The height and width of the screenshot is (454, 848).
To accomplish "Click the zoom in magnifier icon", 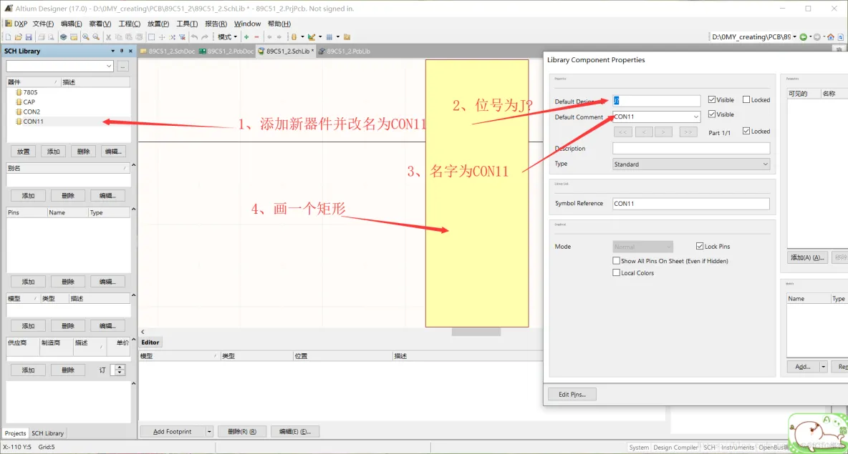I will pos(85,37).
